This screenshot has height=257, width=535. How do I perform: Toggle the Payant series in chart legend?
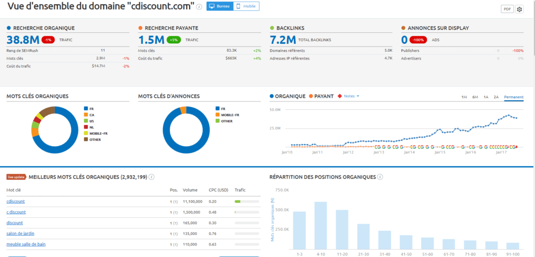click(x=321, y=96)
